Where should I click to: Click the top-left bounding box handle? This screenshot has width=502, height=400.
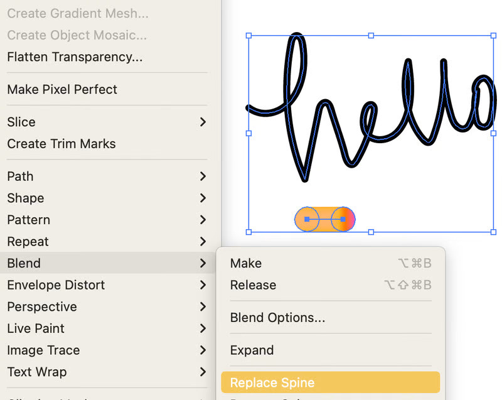pos(248,36)
